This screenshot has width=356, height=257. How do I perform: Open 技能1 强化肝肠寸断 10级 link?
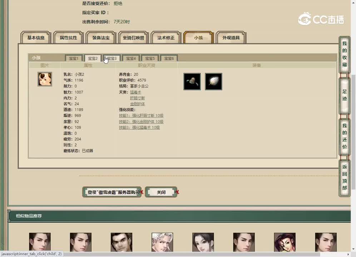(141, 115)
